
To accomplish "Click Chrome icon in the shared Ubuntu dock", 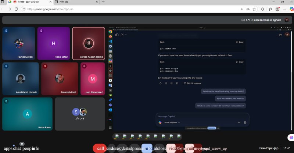I will click(111, 32).
